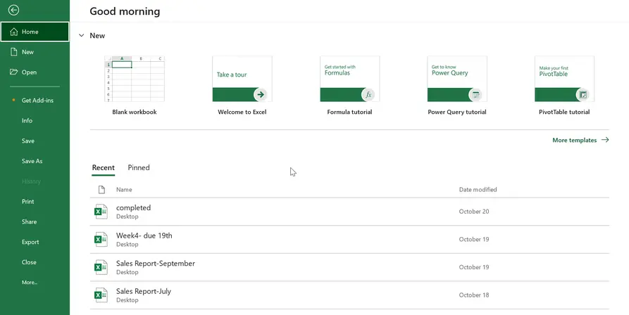The height and width of the screenshot is (315, 629).
Task: Open the Sales Report-September workbook
Action: coord(349,267)
